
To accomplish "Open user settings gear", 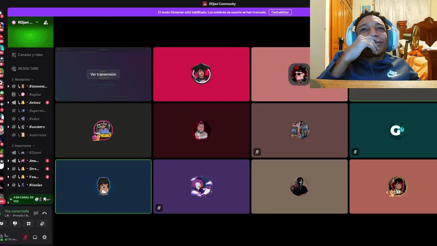I will [44, 237].
